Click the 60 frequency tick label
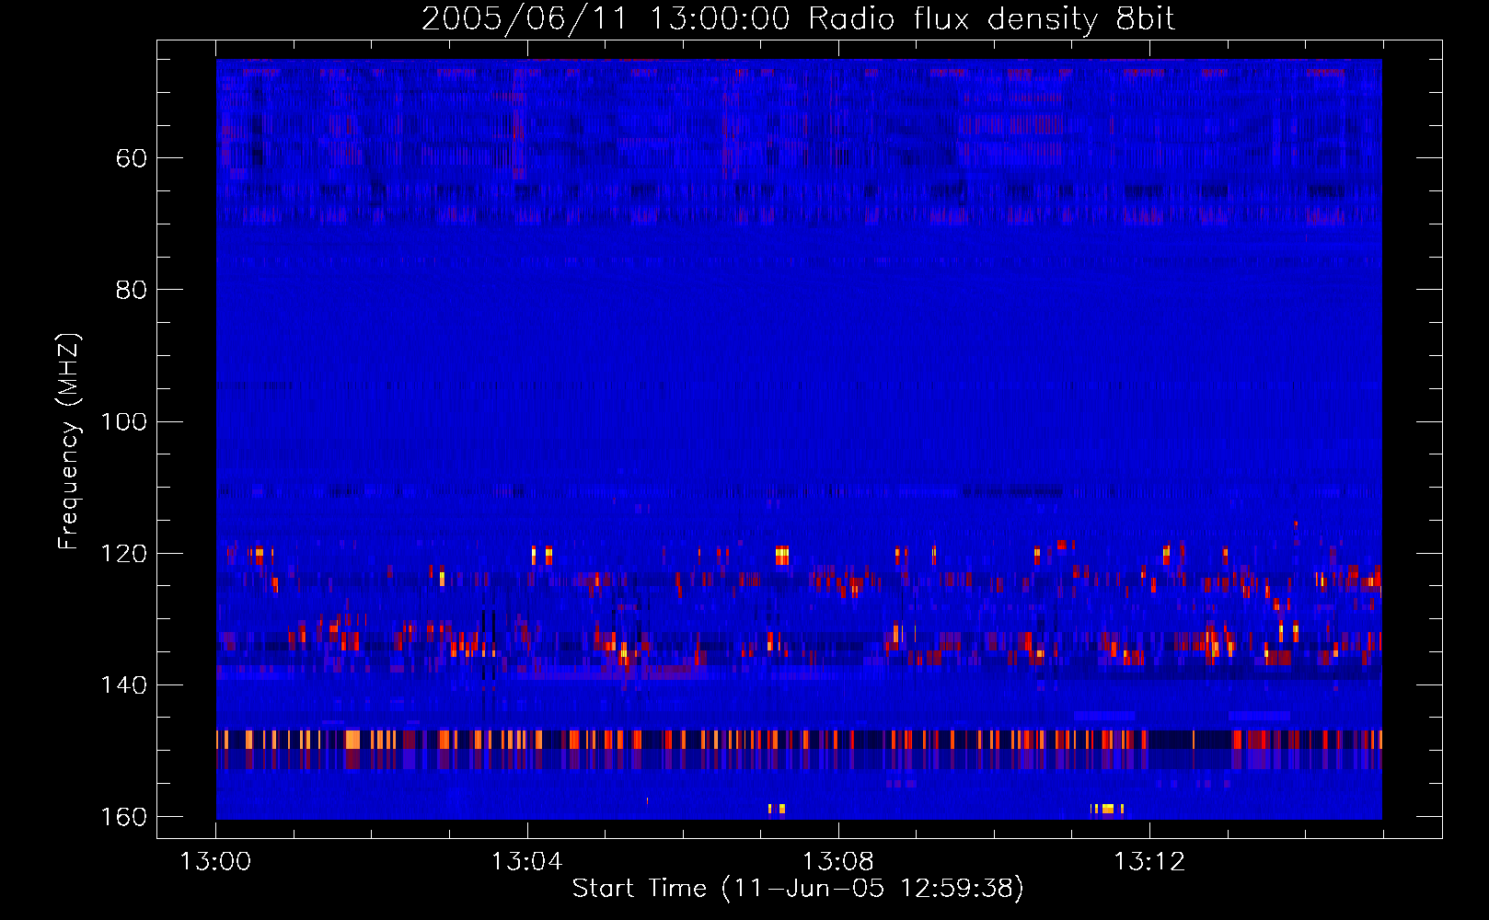The width and height of the screenshot is (1489, 920). [x=132, y=158]
